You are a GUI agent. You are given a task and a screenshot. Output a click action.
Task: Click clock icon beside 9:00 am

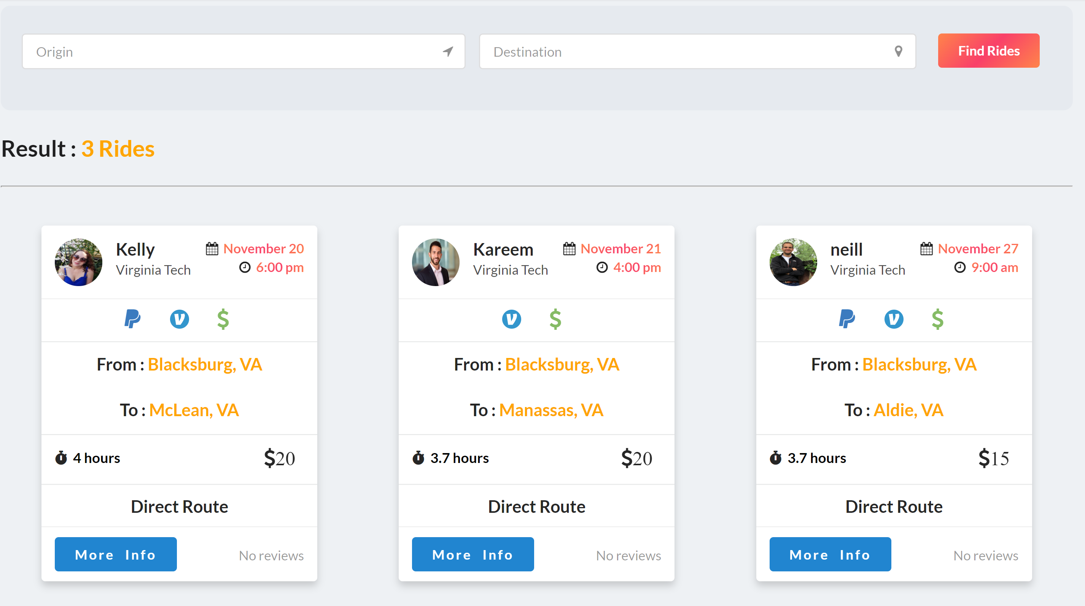point(959,267)
